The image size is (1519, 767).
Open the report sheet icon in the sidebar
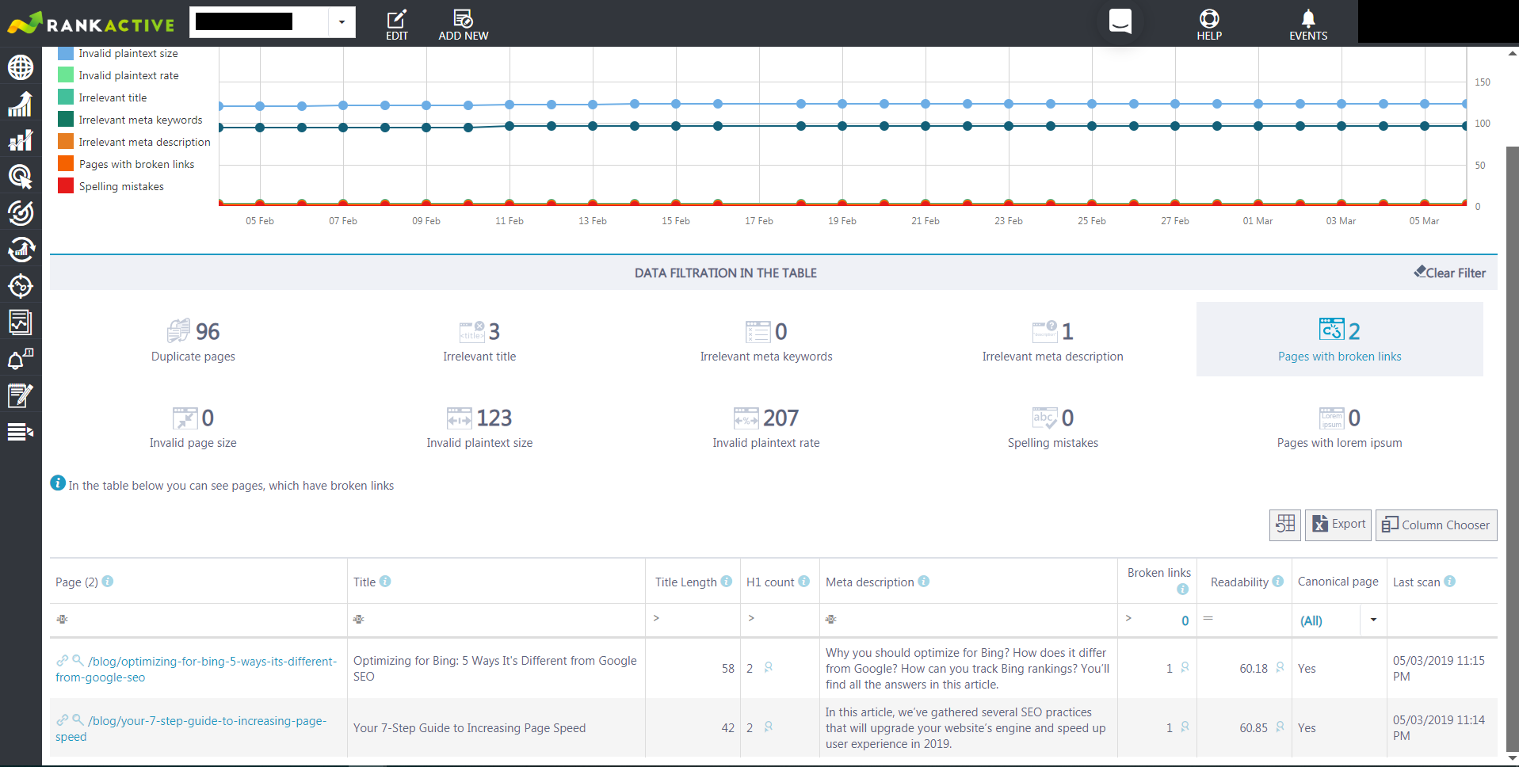click(21, 322)
